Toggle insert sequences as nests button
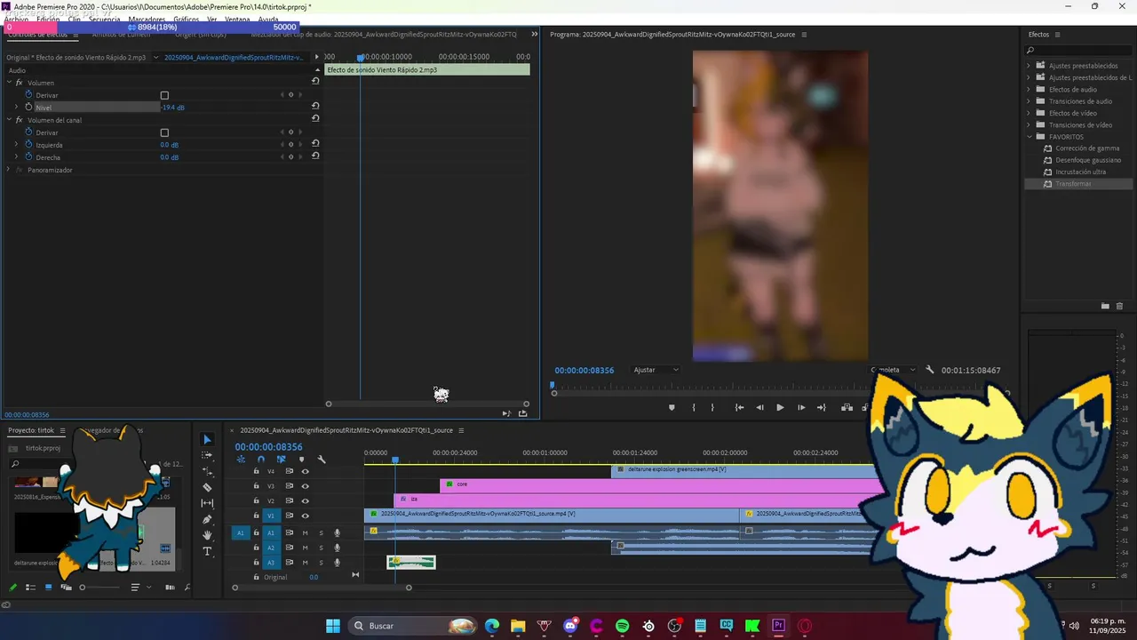Screen dimensions: 1137x640 [241, 460]
